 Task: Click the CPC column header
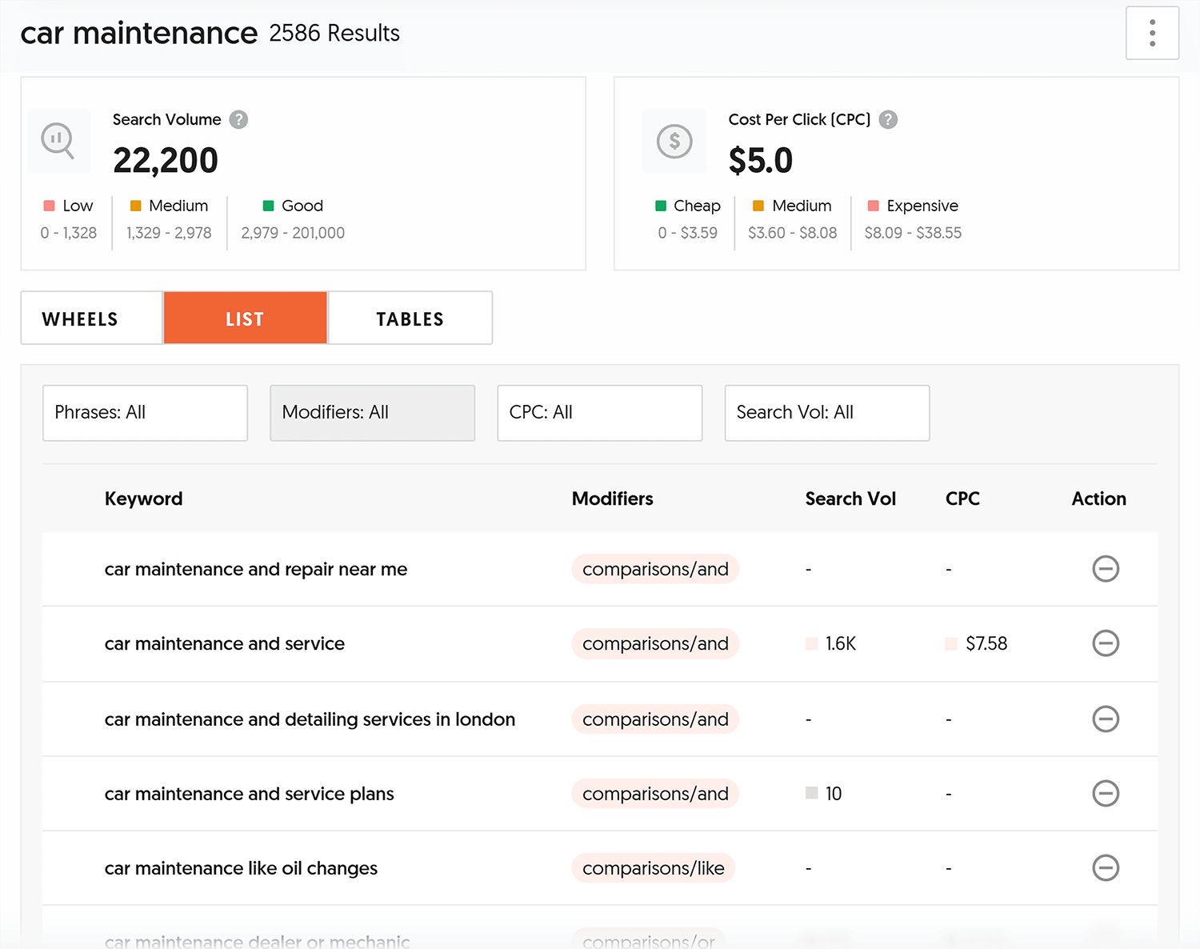pos(962,499)
